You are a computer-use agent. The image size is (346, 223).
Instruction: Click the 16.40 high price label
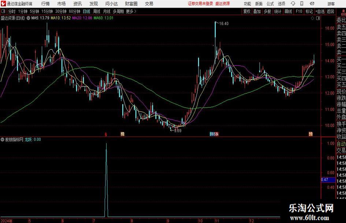224,24
